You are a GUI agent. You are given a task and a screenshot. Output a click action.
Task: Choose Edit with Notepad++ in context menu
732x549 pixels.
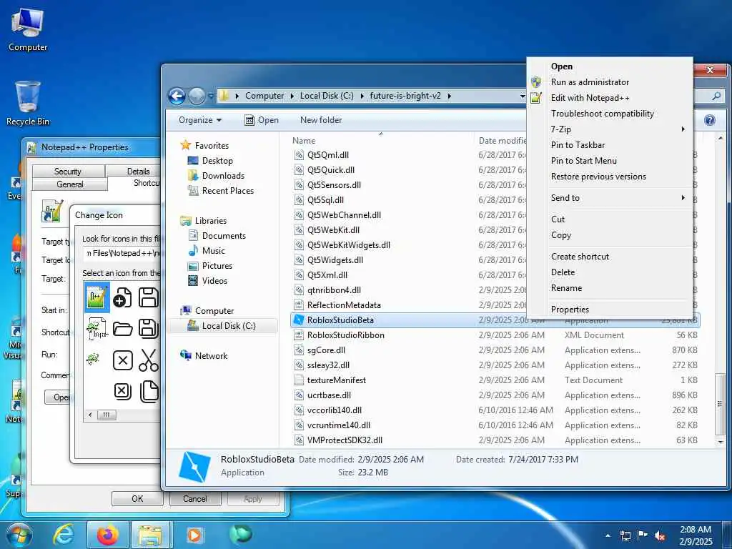tap(610, 98)
